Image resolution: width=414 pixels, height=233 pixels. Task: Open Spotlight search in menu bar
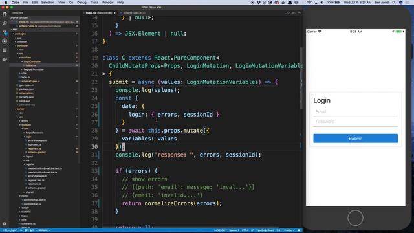[x=394, y=3]
